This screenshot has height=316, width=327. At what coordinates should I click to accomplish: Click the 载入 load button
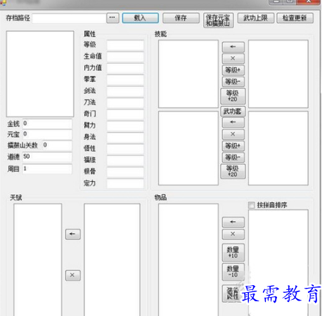click(140, 18)
